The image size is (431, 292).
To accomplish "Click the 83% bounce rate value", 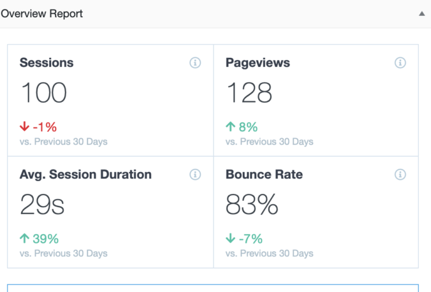I will click(x=252, y=205).
